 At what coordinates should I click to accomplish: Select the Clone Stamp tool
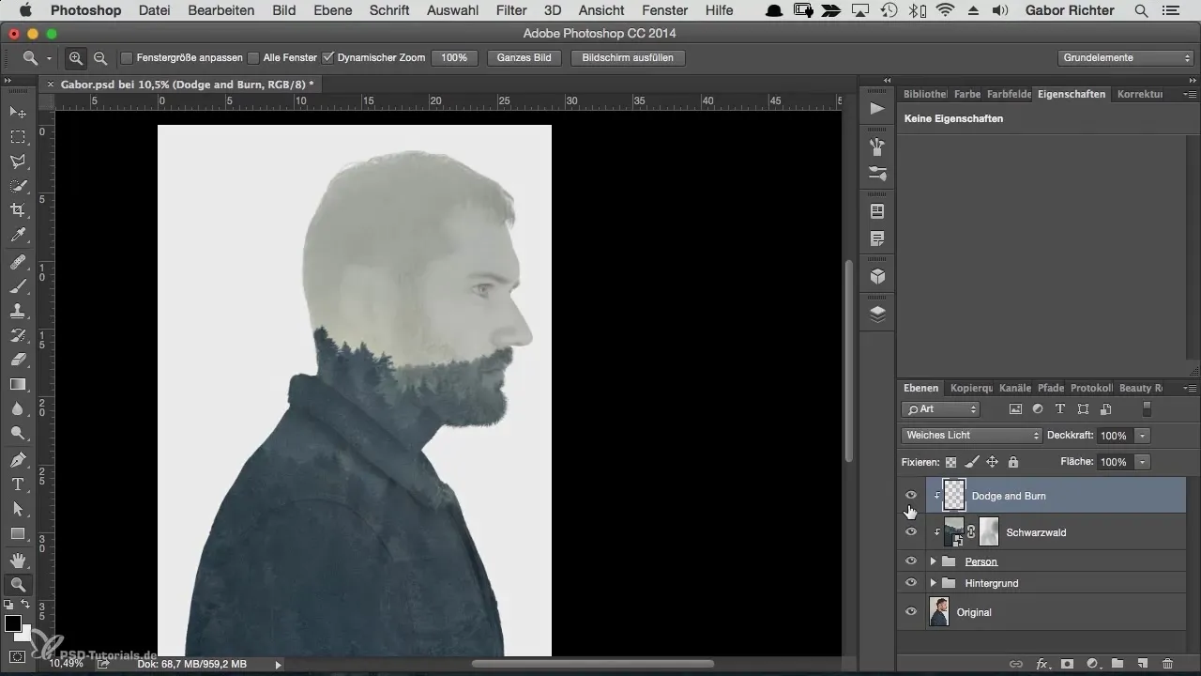click(x=18, y=311)
